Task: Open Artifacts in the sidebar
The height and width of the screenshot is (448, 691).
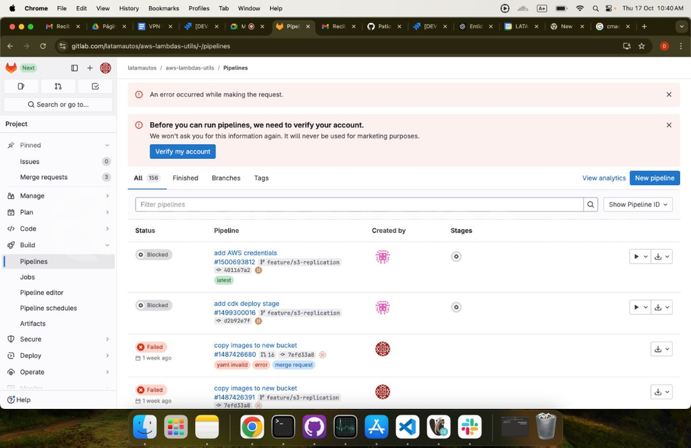Action: [x=58, y=323]
